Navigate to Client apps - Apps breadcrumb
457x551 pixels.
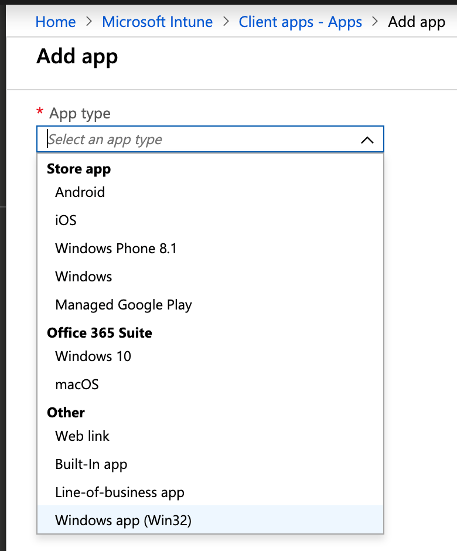pyautogui.click(x=301, y=22)
